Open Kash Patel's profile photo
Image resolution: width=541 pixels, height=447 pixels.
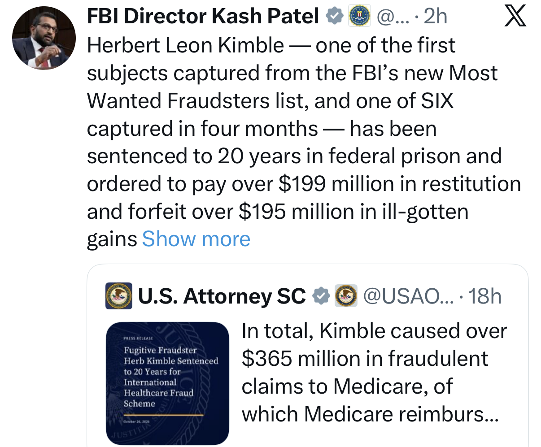pos(44,38)
